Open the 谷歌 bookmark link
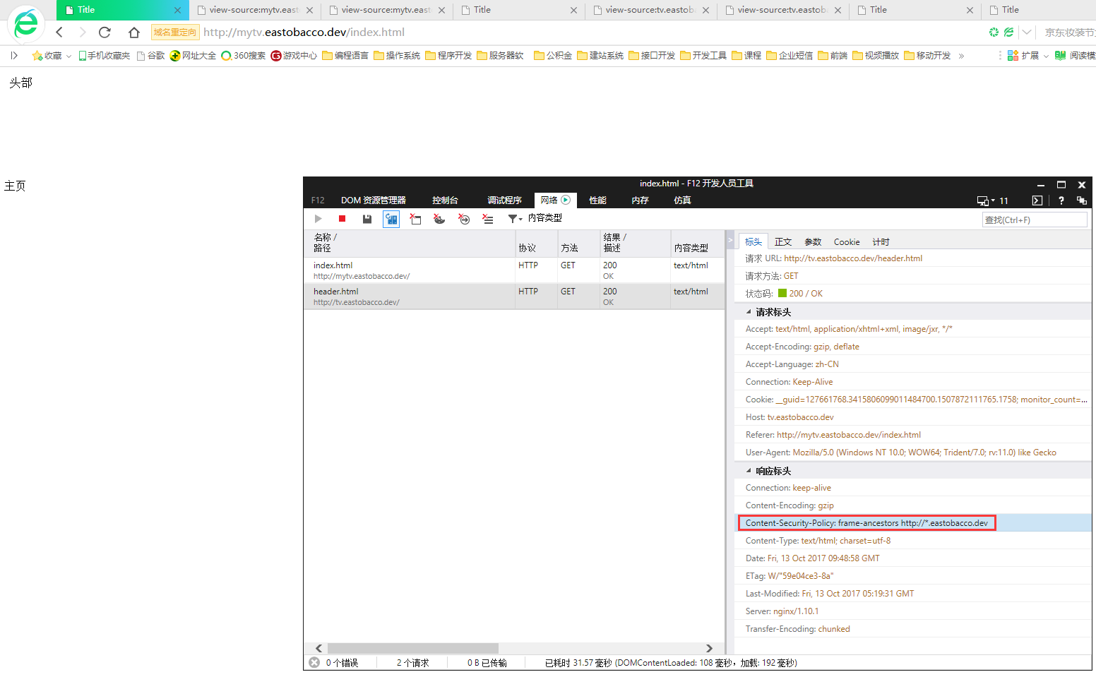Screen dimensions: 1096x677 tap(151, 56)
